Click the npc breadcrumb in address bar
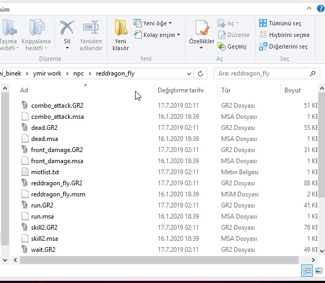The height and width of the screenshot is (283, 325). click(x=79, y=73)
